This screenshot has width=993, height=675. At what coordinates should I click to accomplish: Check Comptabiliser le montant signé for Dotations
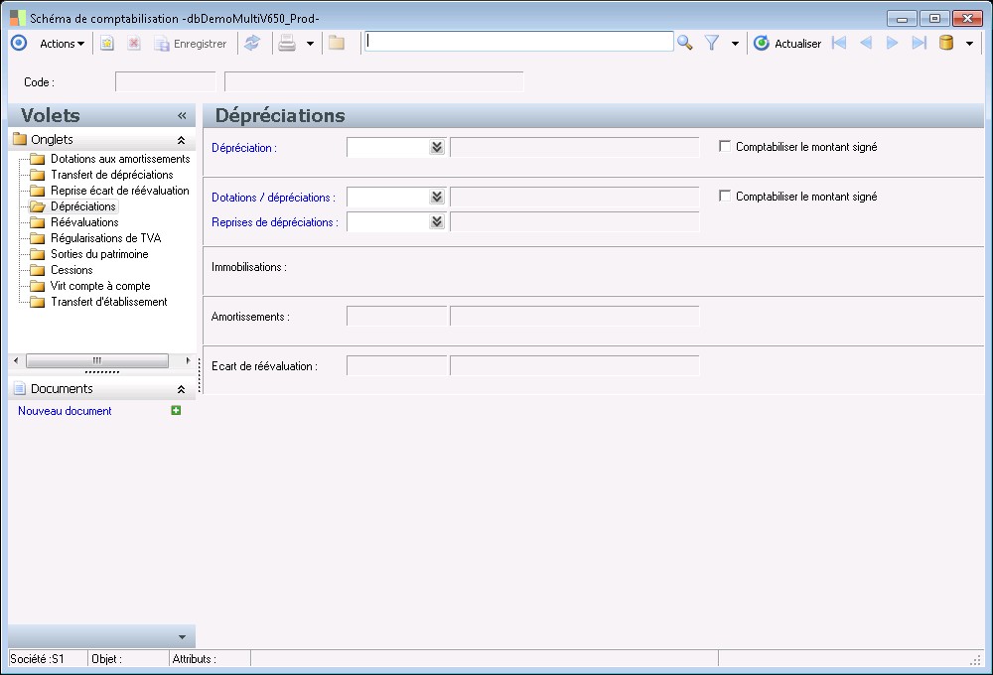[x=725, y=197]
